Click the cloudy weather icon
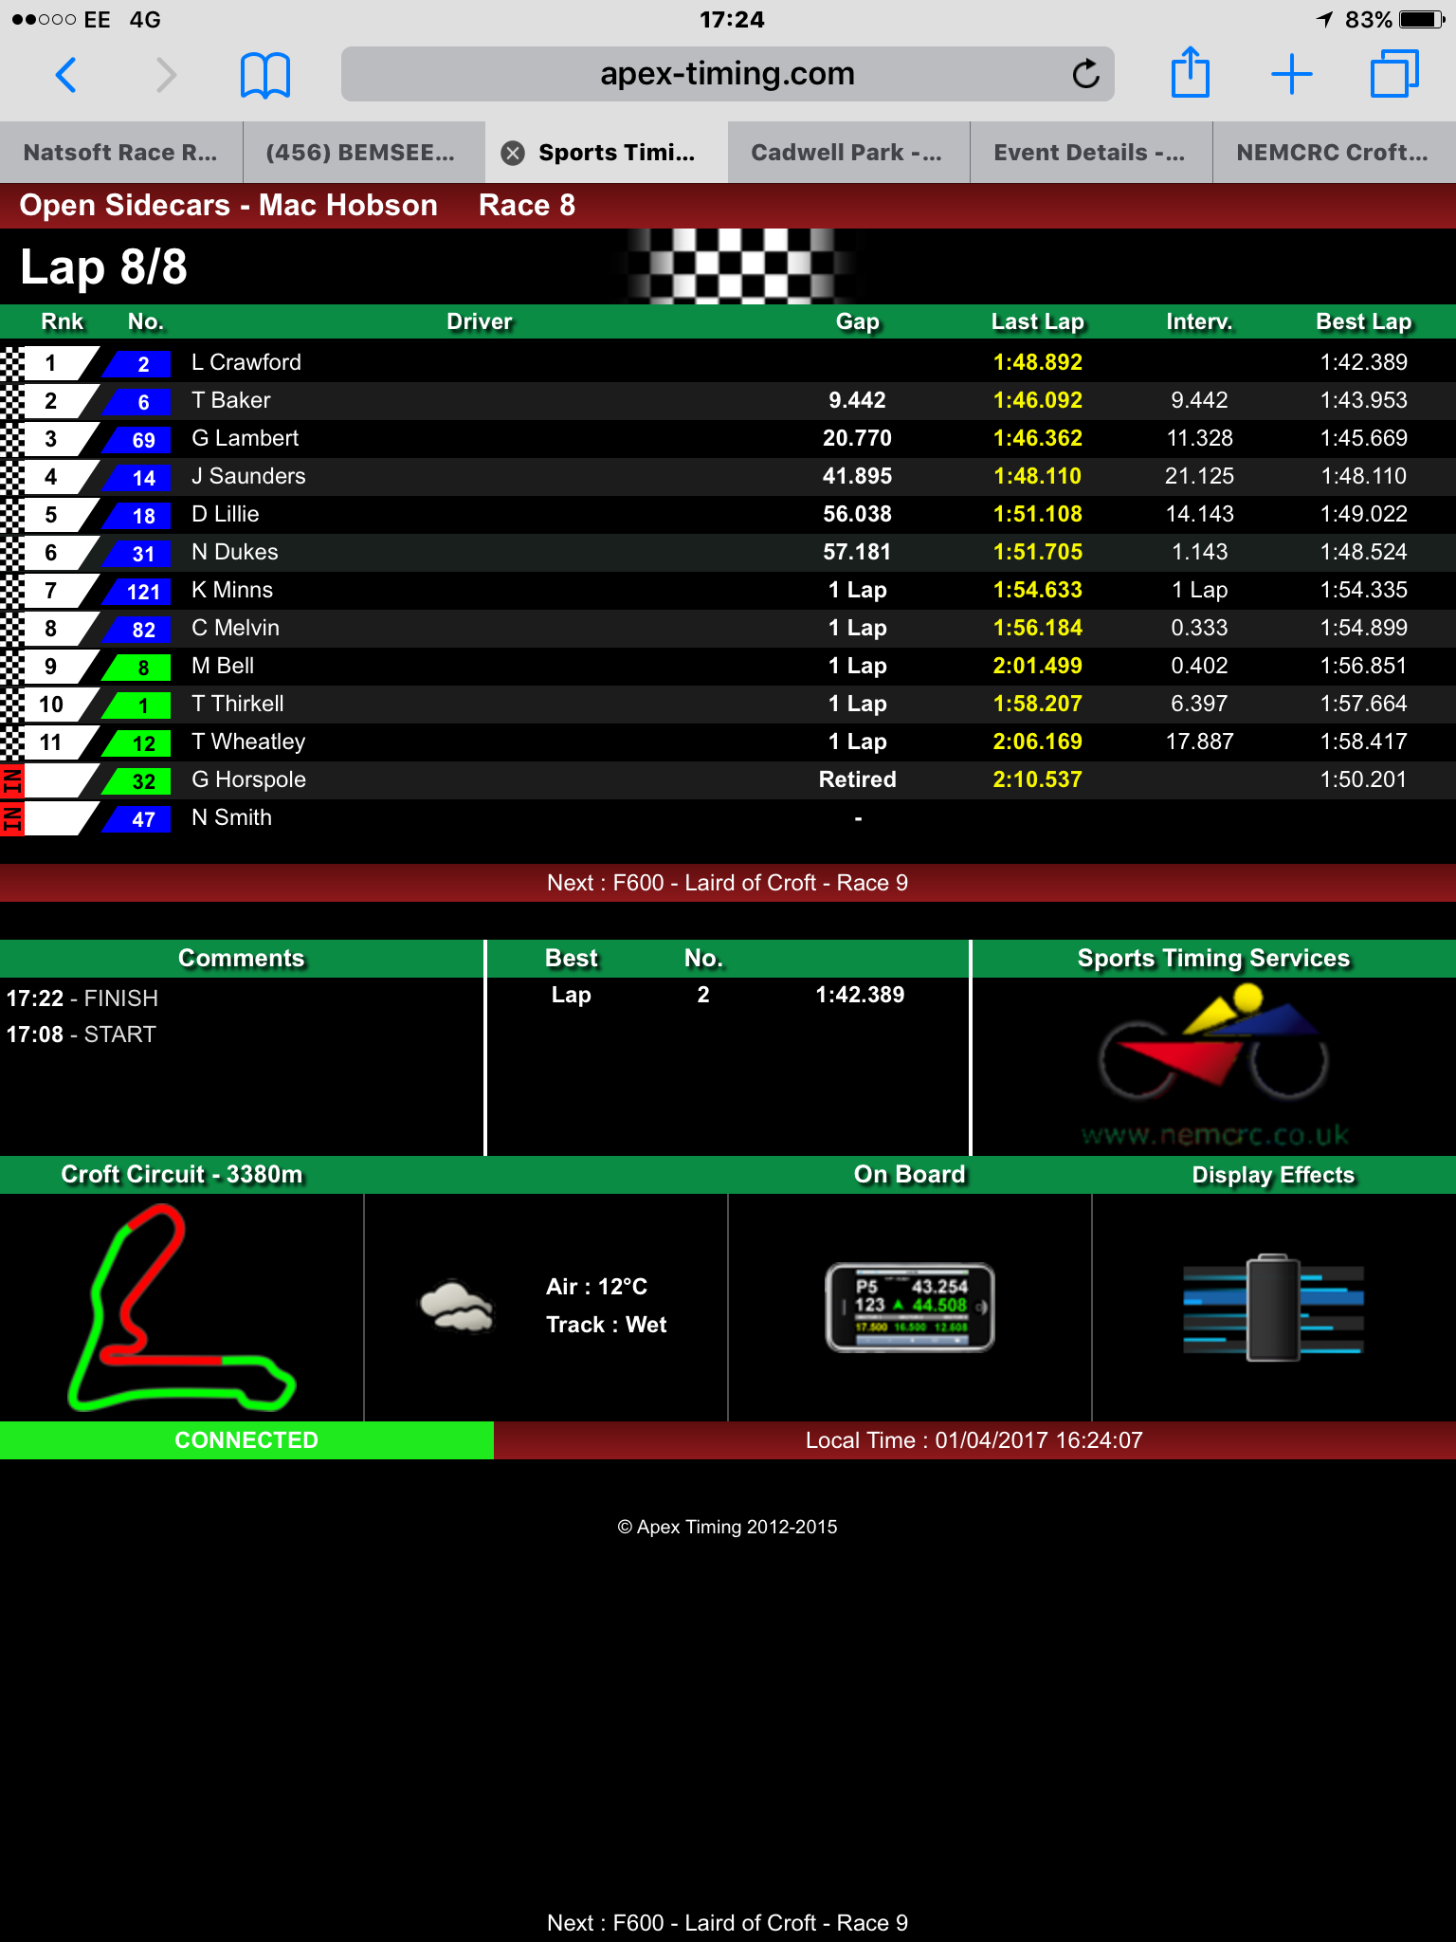Screen dimensions: 1456x1942 coord(457,1306)
